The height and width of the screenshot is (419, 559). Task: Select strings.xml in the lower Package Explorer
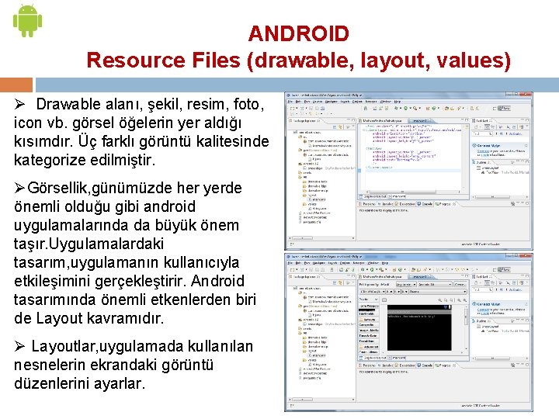(318, 365)
